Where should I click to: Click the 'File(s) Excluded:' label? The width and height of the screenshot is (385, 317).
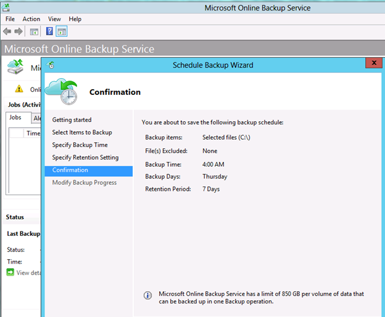(166, 151)
